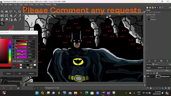Open the layer mode group switch dropdown
Image resolution: width=171 pixels, height=96 pixels.
[x=168, y=68]
